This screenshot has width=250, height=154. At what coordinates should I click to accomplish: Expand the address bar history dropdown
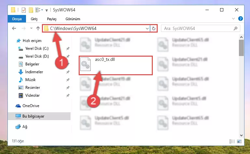(147, 29)
